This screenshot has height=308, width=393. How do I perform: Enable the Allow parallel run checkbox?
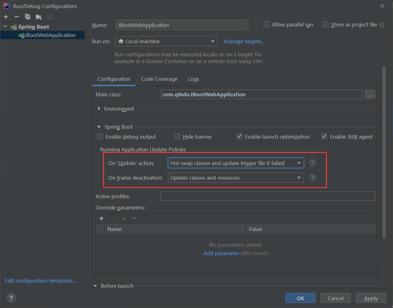coord(266,25)
